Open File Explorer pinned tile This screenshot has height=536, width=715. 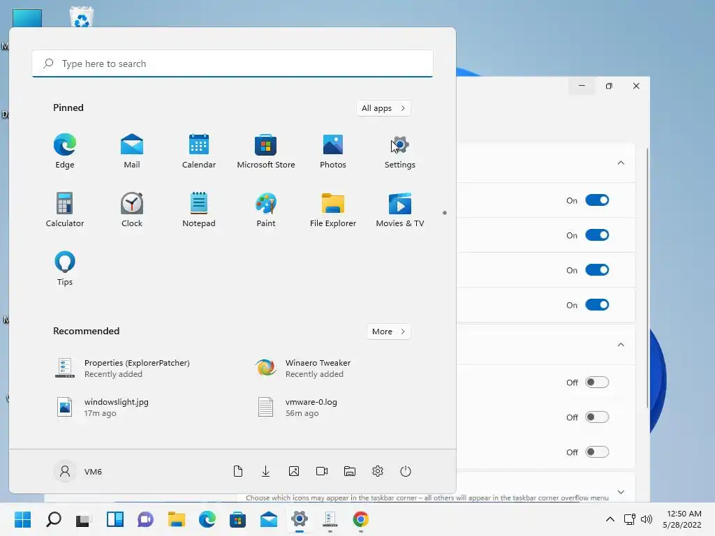[333, 209]
